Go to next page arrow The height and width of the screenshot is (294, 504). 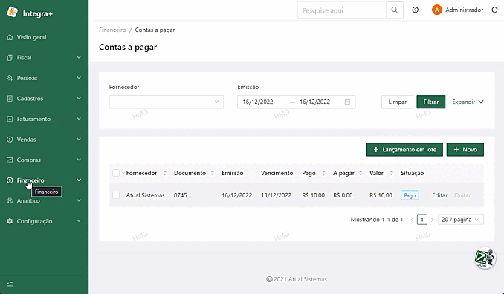pos(433,220)
